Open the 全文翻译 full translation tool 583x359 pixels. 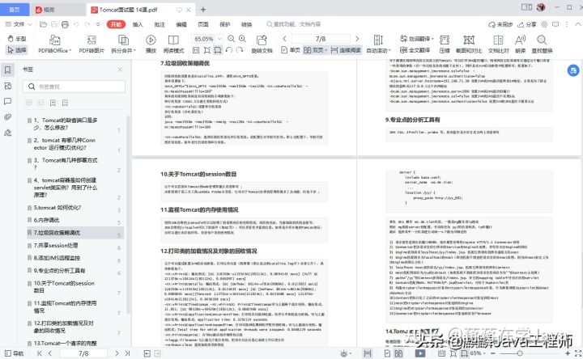coord(415,50)
